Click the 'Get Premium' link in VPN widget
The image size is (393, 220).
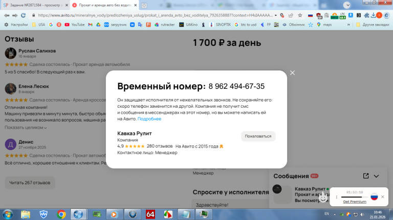355,202
